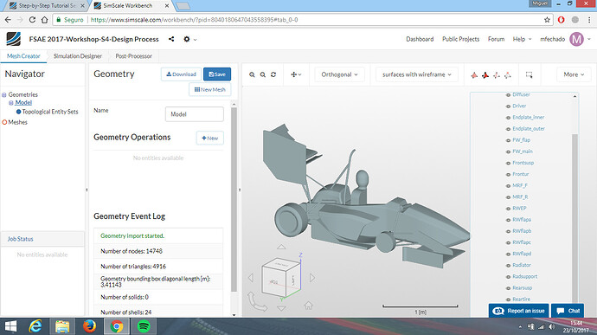The height and width of the screenshot is (335, 597).
Task: Select the RWflapa entry in parts list
Action: 522,220
